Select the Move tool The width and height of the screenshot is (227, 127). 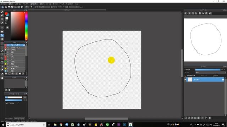pyautogui.click(x=2, y=27)
